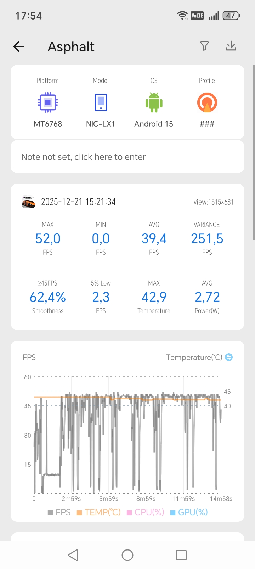Click the page scrollbar on right edge
This screenshot has height=569, width=255.
[253, 153]
